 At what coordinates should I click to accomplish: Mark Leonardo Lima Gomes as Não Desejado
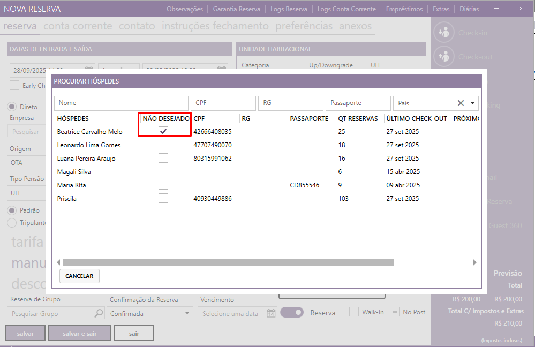click(163, 145)
